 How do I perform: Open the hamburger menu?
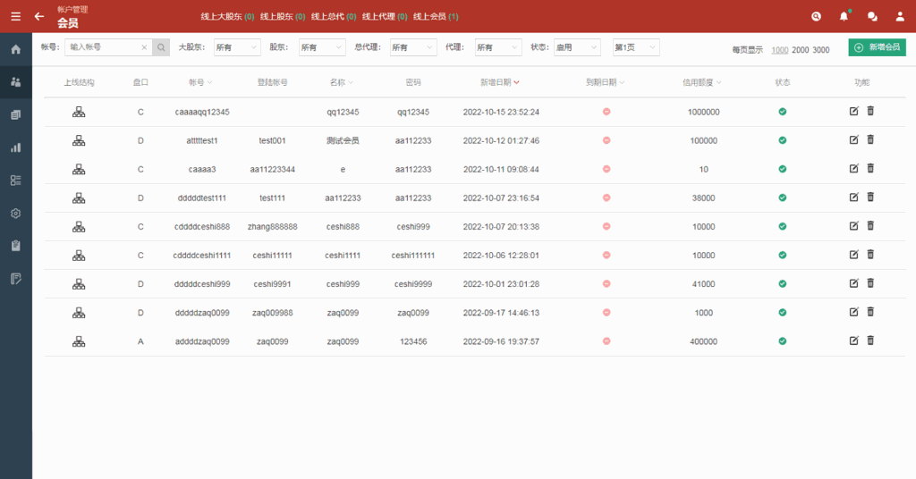click(16, 16)
